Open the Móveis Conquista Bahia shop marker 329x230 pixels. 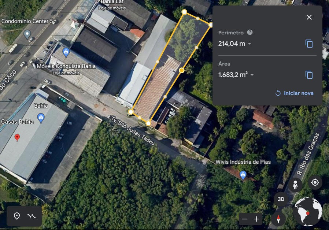pyautogui.click(x=66, y=52)
